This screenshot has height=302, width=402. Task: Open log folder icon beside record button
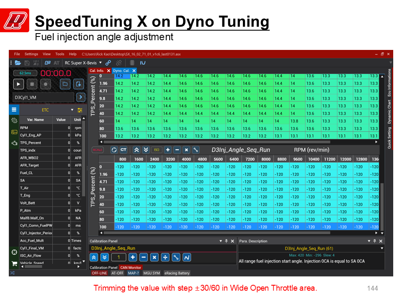(x=65, y=84)
